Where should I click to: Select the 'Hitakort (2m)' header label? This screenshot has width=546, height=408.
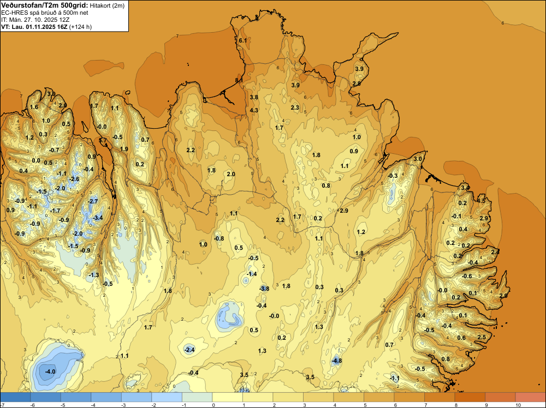[106, 5]
